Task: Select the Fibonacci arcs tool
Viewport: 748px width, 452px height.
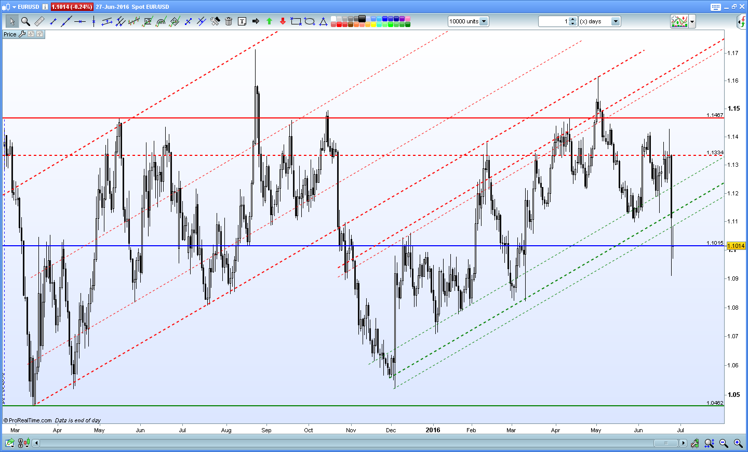Action: (x=161, y=21)
